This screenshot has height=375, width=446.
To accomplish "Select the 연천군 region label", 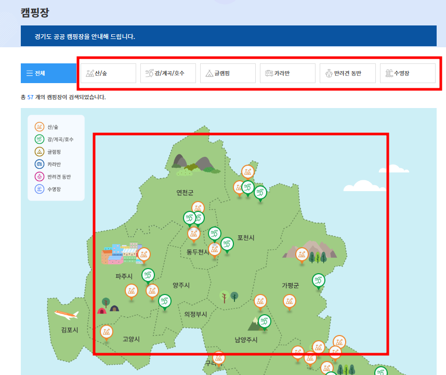I will 185,193.
